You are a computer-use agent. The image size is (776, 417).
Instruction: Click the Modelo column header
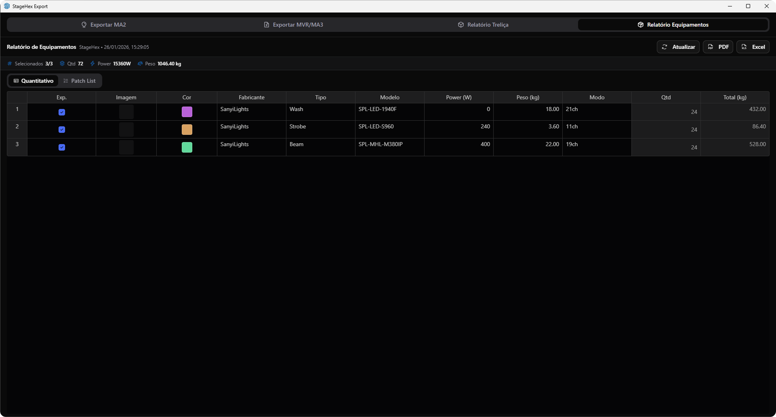coord(389,97)
